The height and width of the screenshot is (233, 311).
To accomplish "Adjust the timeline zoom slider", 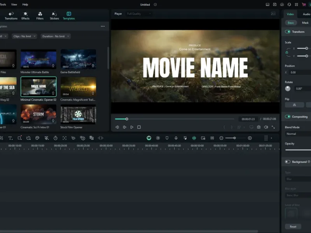I will pos(236,138).
